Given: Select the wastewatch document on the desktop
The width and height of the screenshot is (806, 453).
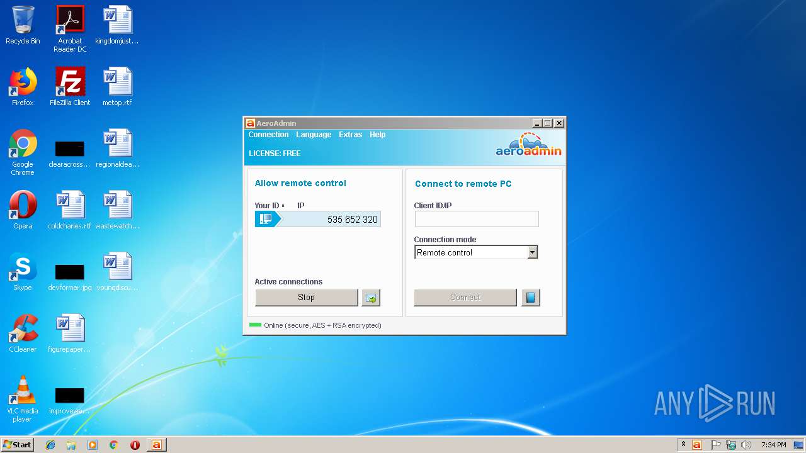Looking at the screenshot, I should [x=117, y=210].
